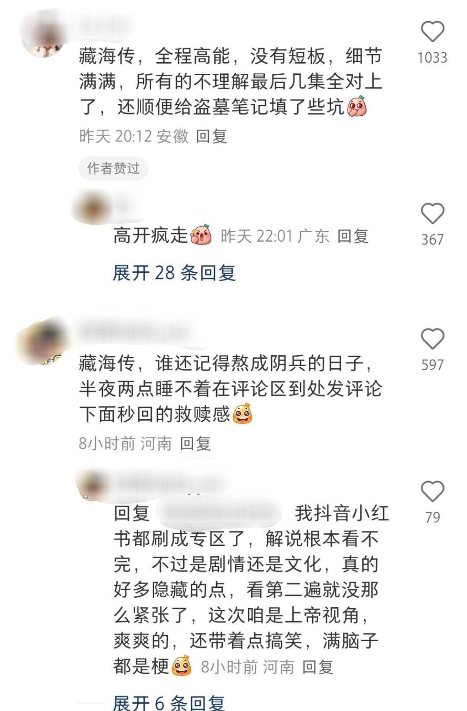
Task: Reply to the 广东 commenter's 高开疯走 comment
Action: (352, 236)
